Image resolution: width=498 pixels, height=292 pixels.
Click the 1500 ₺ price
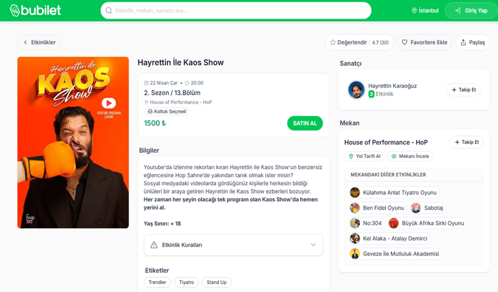[155, 123]
